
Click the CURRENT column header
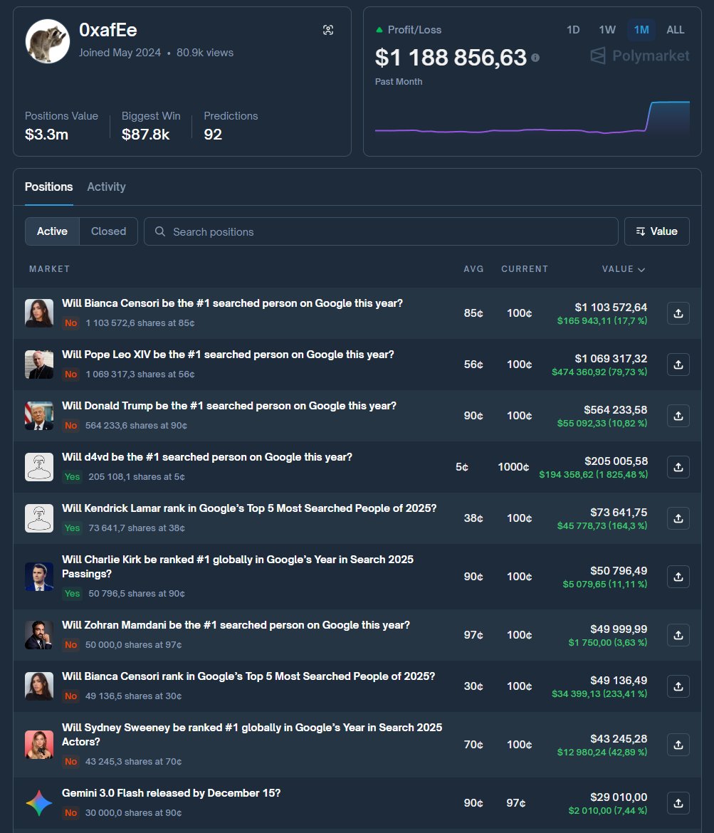525,269
